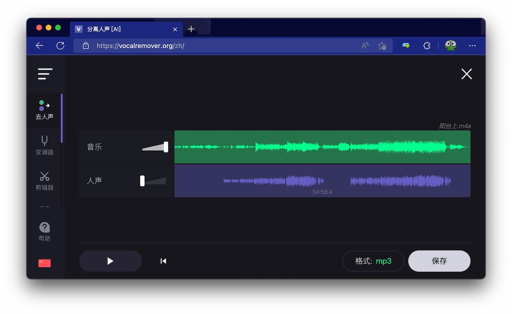Open the help (帮助) question mark icon
This screenshot has width=512, height=314.
(x=44, y=232)
